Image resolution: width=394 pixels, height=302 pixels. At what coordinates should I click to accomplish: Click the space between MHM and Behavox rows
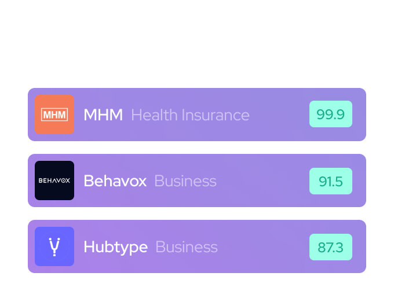pyautogui.click(x=197, y=148)
